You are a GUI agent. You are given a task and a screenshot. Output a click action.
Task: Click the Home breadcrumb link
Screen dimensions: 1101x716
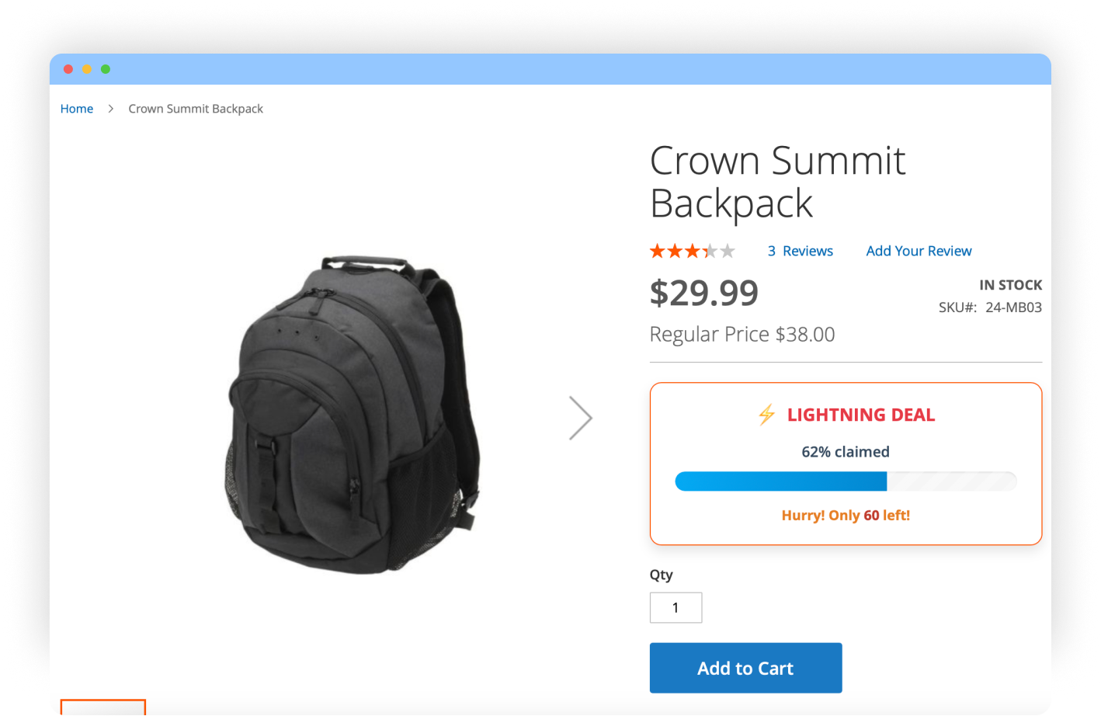pyautogui.click(x=77, y=109)
